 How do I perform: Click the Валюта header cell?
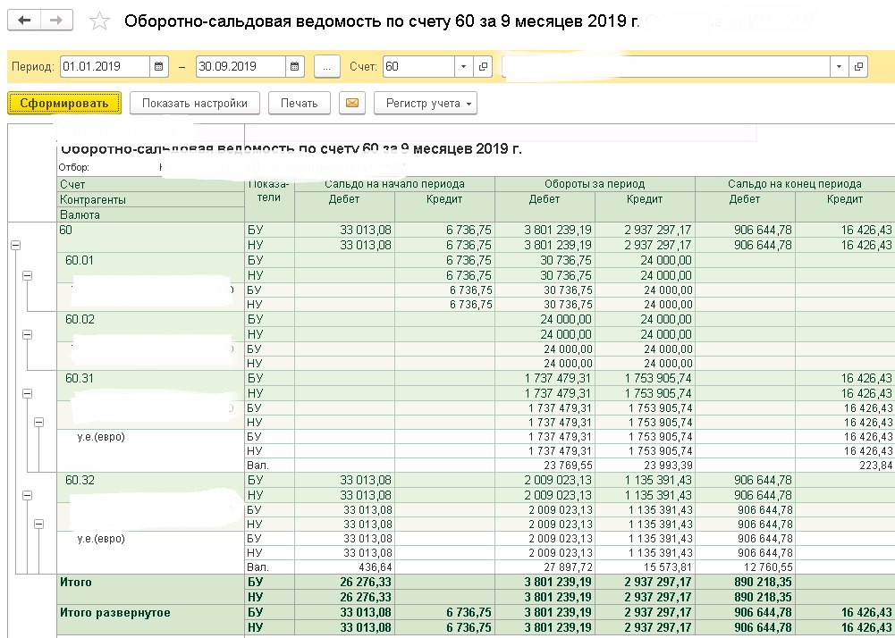(151, 215)
